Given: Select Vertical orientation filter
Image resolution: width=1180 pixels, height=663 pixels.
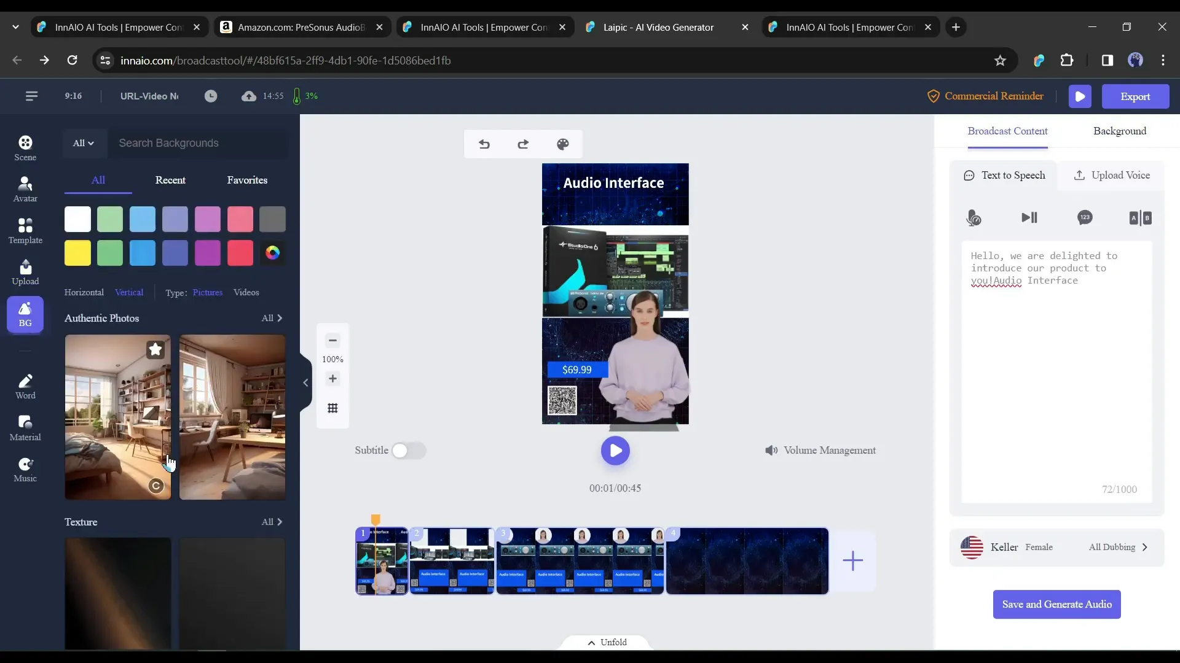Looking at the screenshot, I should [129, 292].
